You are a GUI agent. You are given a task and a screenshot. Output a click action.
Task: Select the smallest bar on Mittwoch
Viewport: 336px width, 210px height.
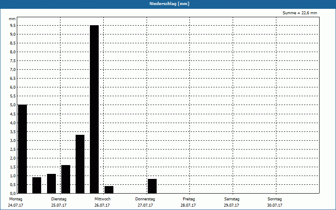109,190
